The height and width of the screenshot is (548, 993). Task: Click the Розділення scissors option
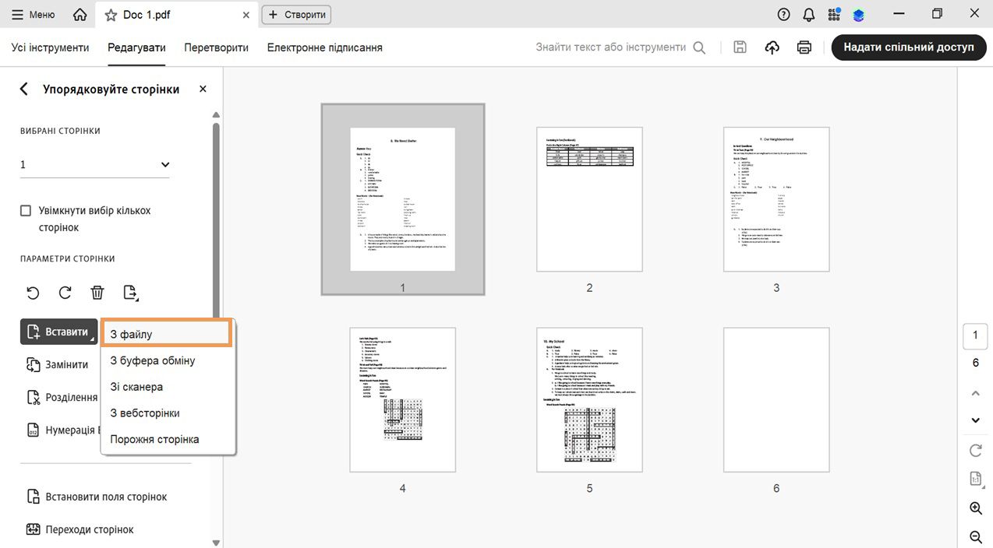pos(62,397)
